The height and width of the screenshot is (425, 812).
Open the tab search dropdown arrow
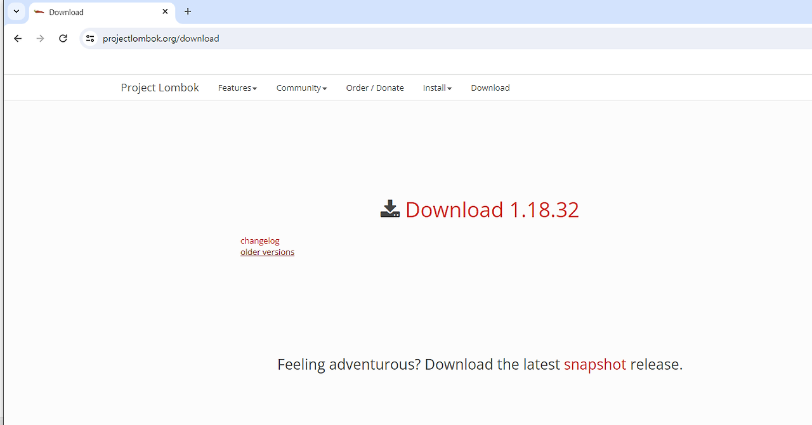(16, 11)
